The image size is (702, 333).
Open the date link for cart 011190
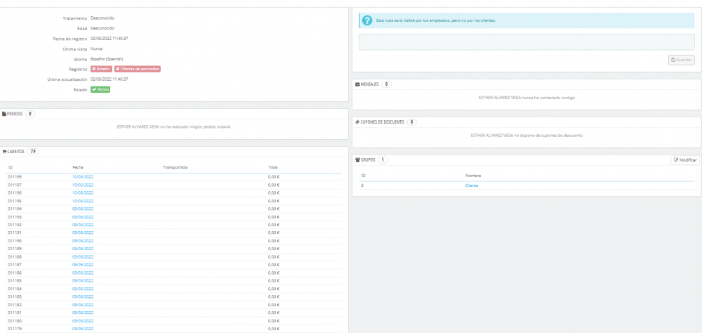coord(83,241)
